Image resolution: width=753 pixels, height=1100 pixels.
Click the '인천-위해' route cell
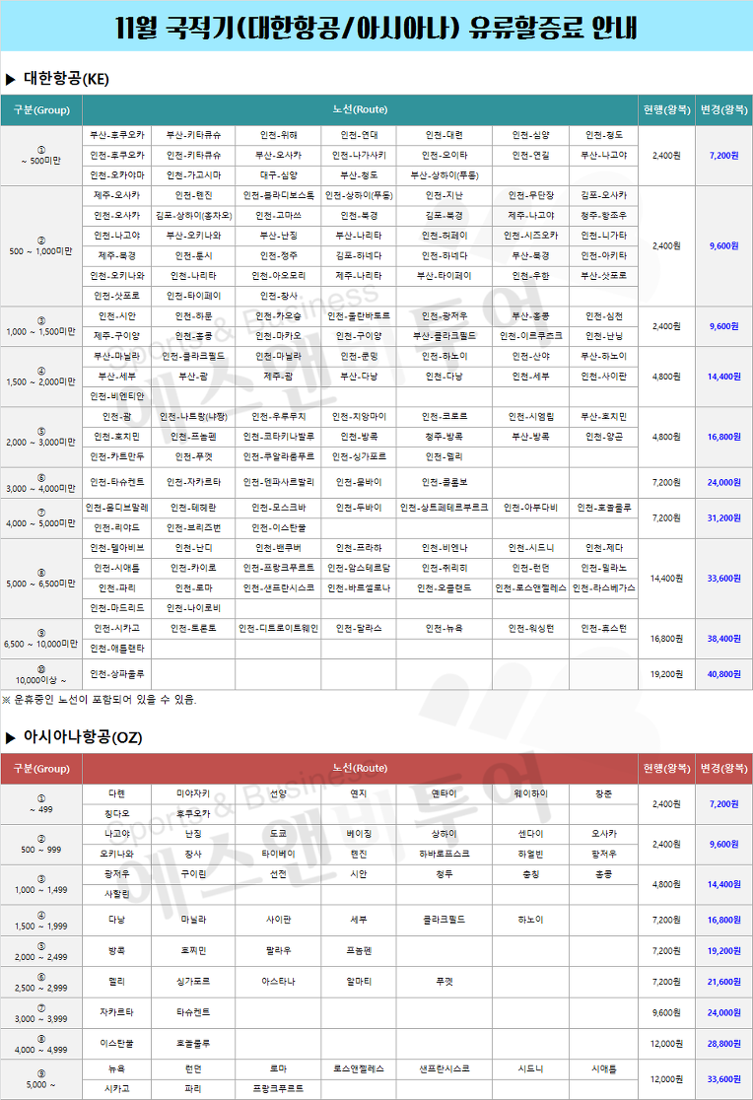(278, 135)
